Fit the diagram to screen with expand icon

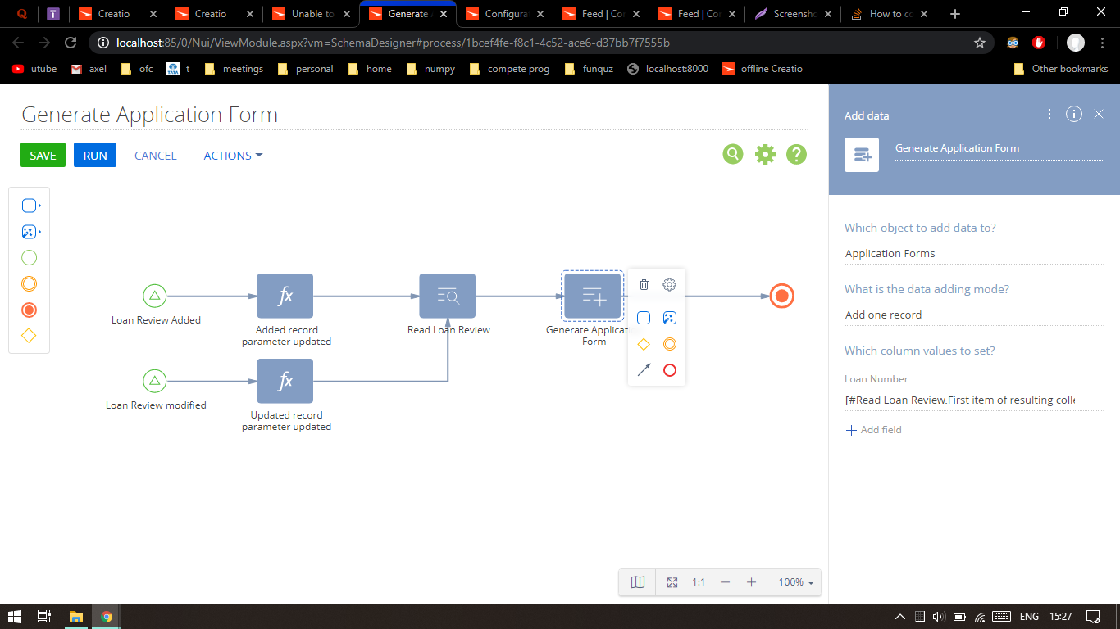pyautogui.click(x=672, y=582)
